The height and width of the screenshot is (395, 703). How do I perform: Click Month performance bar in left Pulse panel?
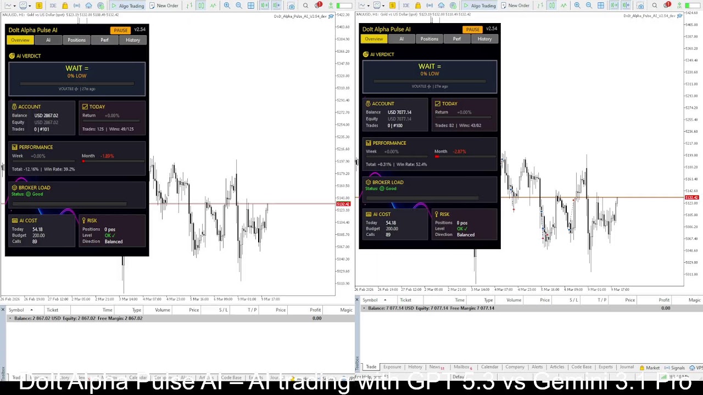(113, 161)
